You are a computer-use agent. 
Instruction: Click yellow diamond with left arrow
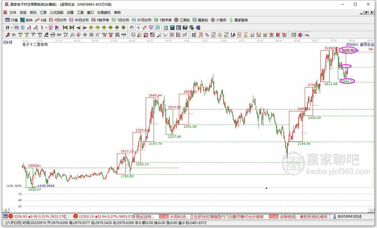point(91,28)
